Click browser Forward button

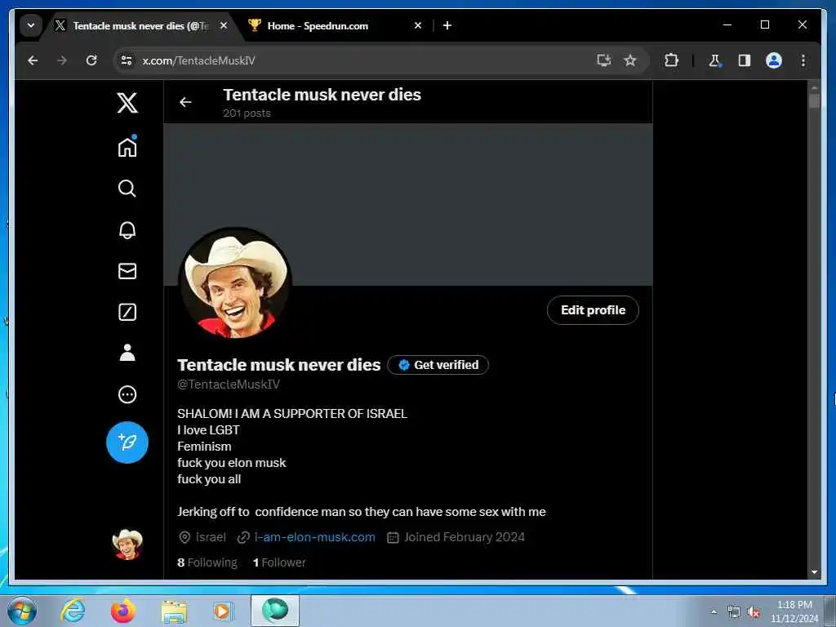point(62,60)
